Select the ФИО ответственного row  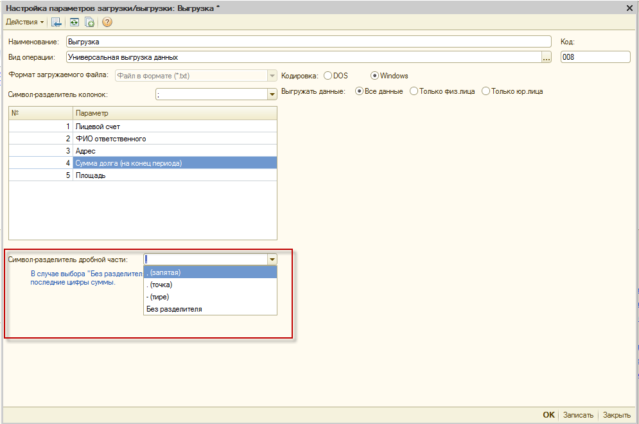[x=143, y=139]
